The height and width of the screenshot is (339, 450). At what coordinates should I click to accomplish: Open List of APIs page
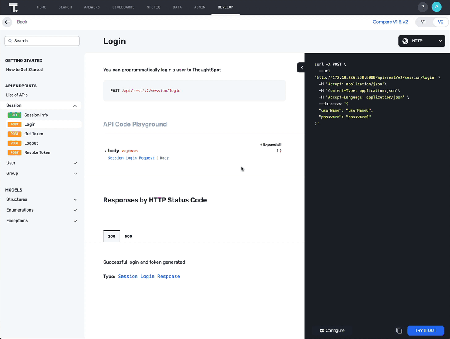[17, 95]
